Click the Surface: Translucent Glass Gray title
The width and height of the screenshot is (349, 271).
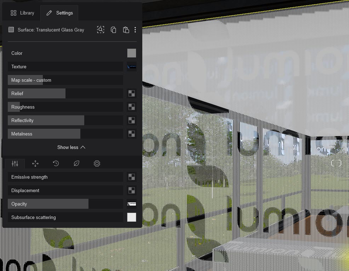tap(51, 30)
